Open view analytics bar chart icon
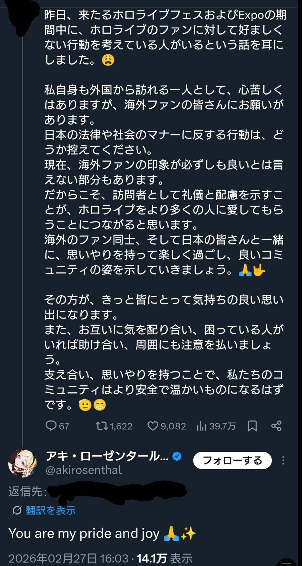 point(202,426)
